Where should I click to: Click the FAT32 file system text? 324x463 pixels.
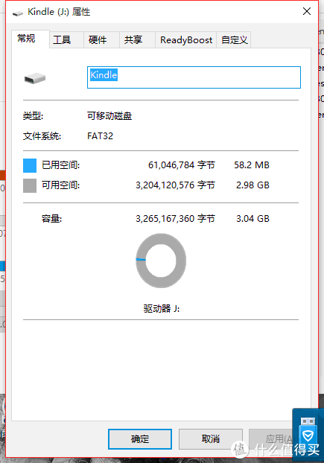click(100, 136)
